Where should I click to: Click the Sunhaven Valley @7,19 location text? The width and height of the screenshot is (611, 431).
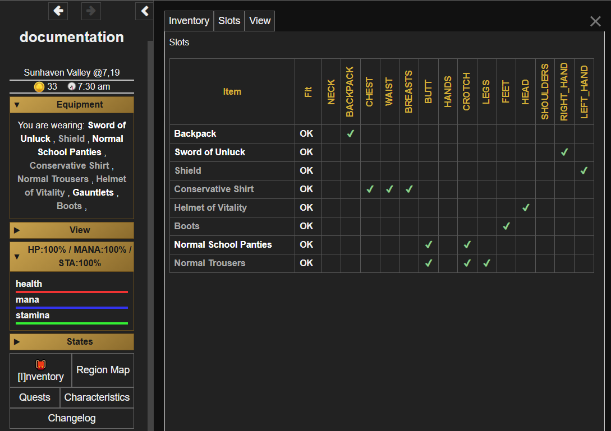(x=72, y=72)
